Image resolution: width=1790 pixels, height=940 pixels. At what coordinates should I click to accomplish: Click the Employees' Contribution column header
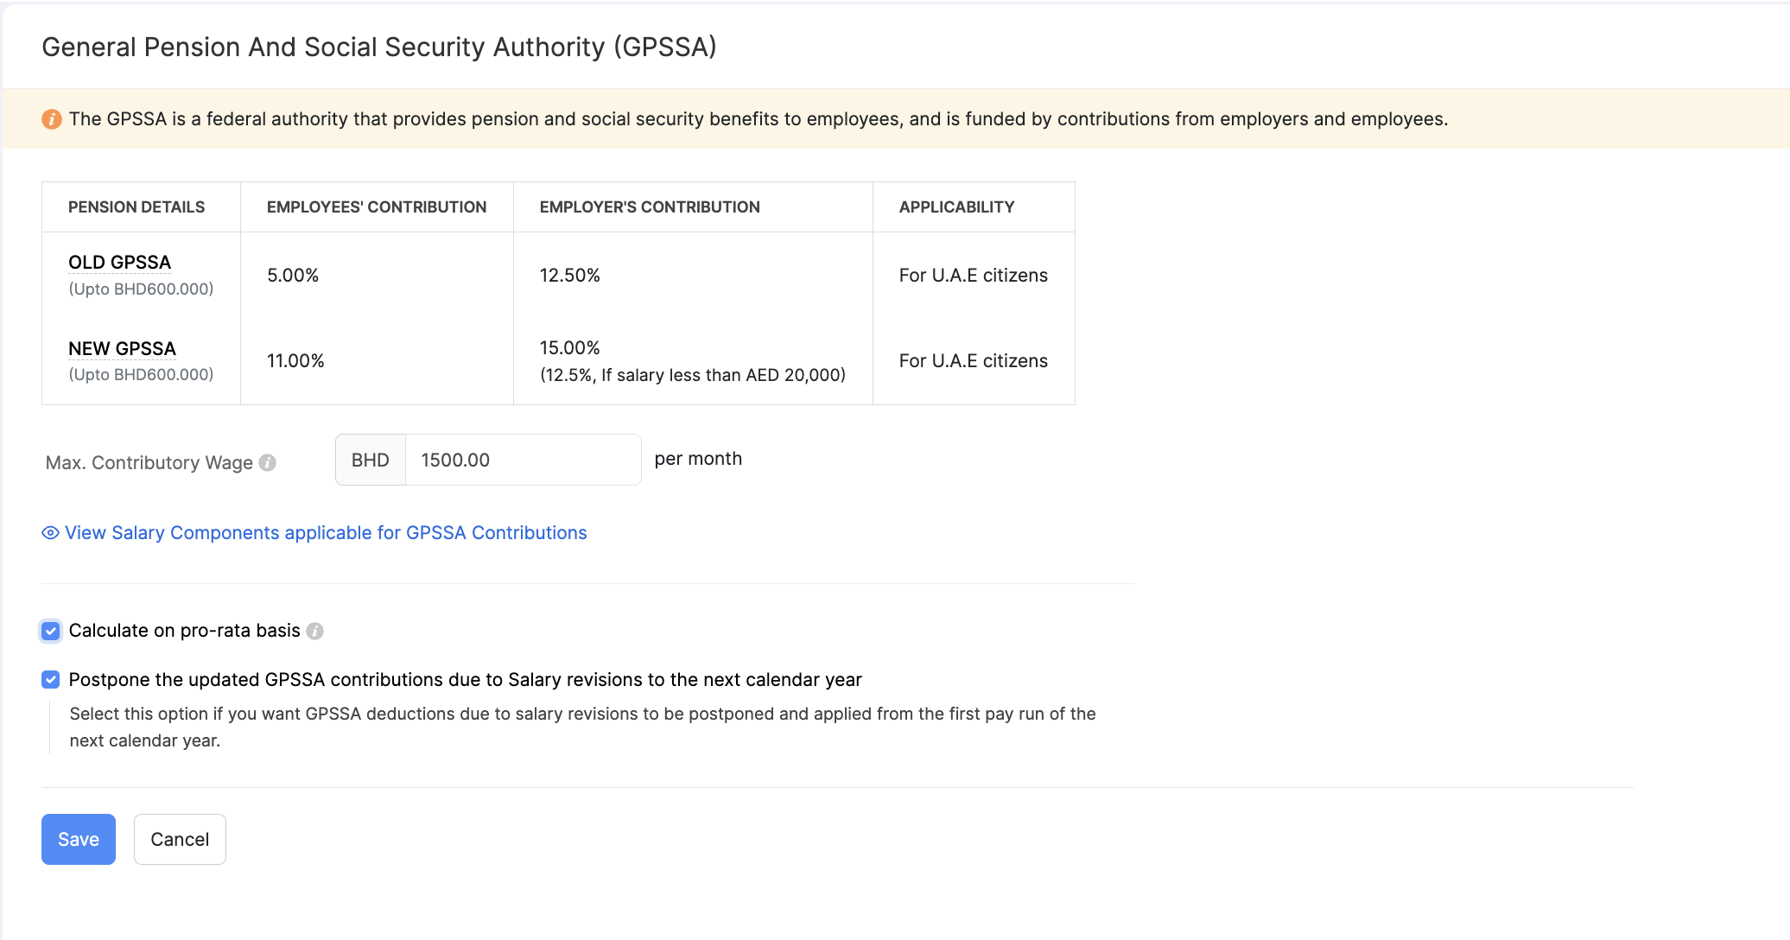point(377,207)
